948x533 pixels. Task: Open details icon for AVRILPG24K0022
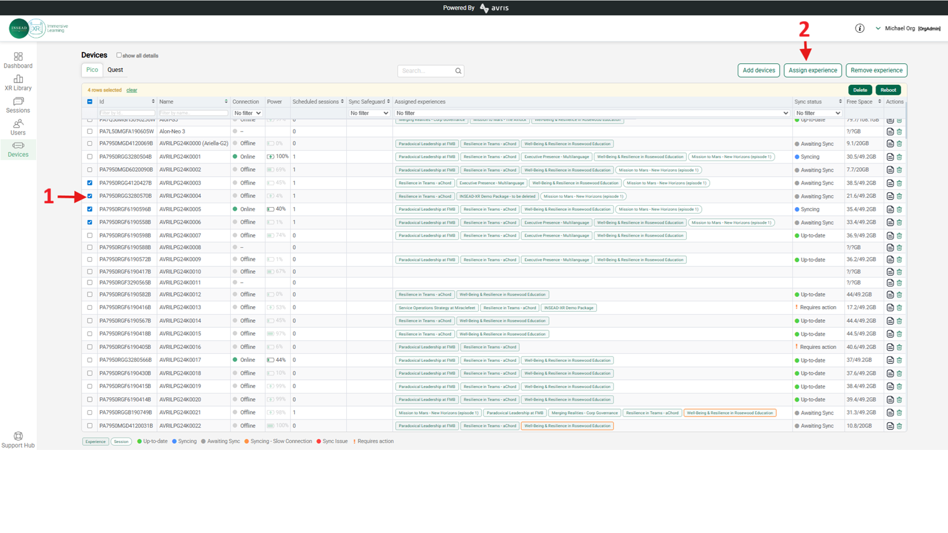890,426
